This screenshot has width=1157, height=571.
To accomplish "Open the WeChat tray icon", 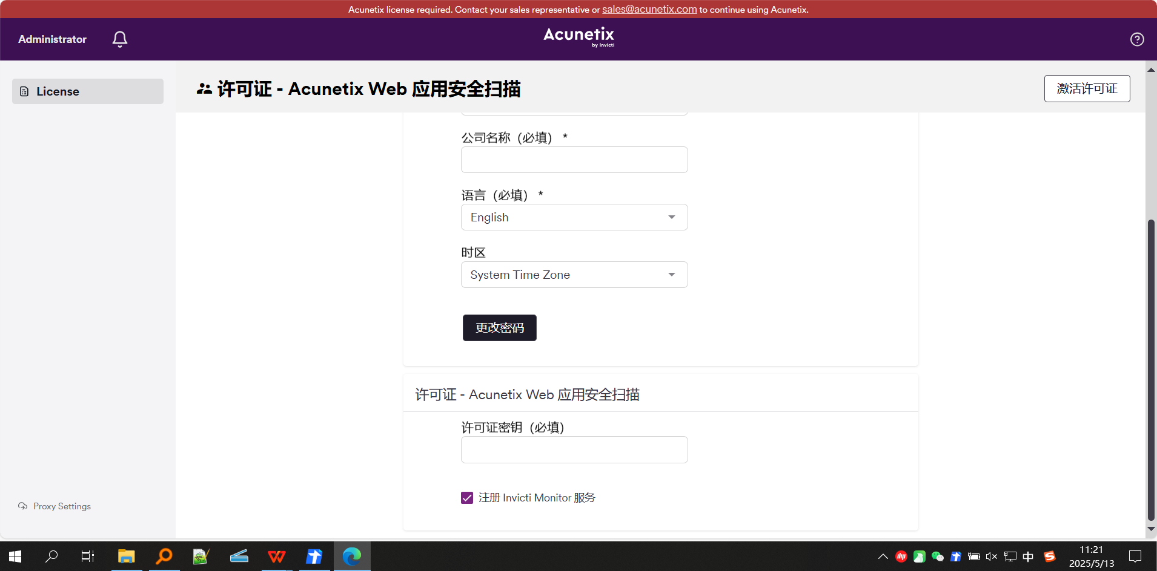I will (938, 556).
